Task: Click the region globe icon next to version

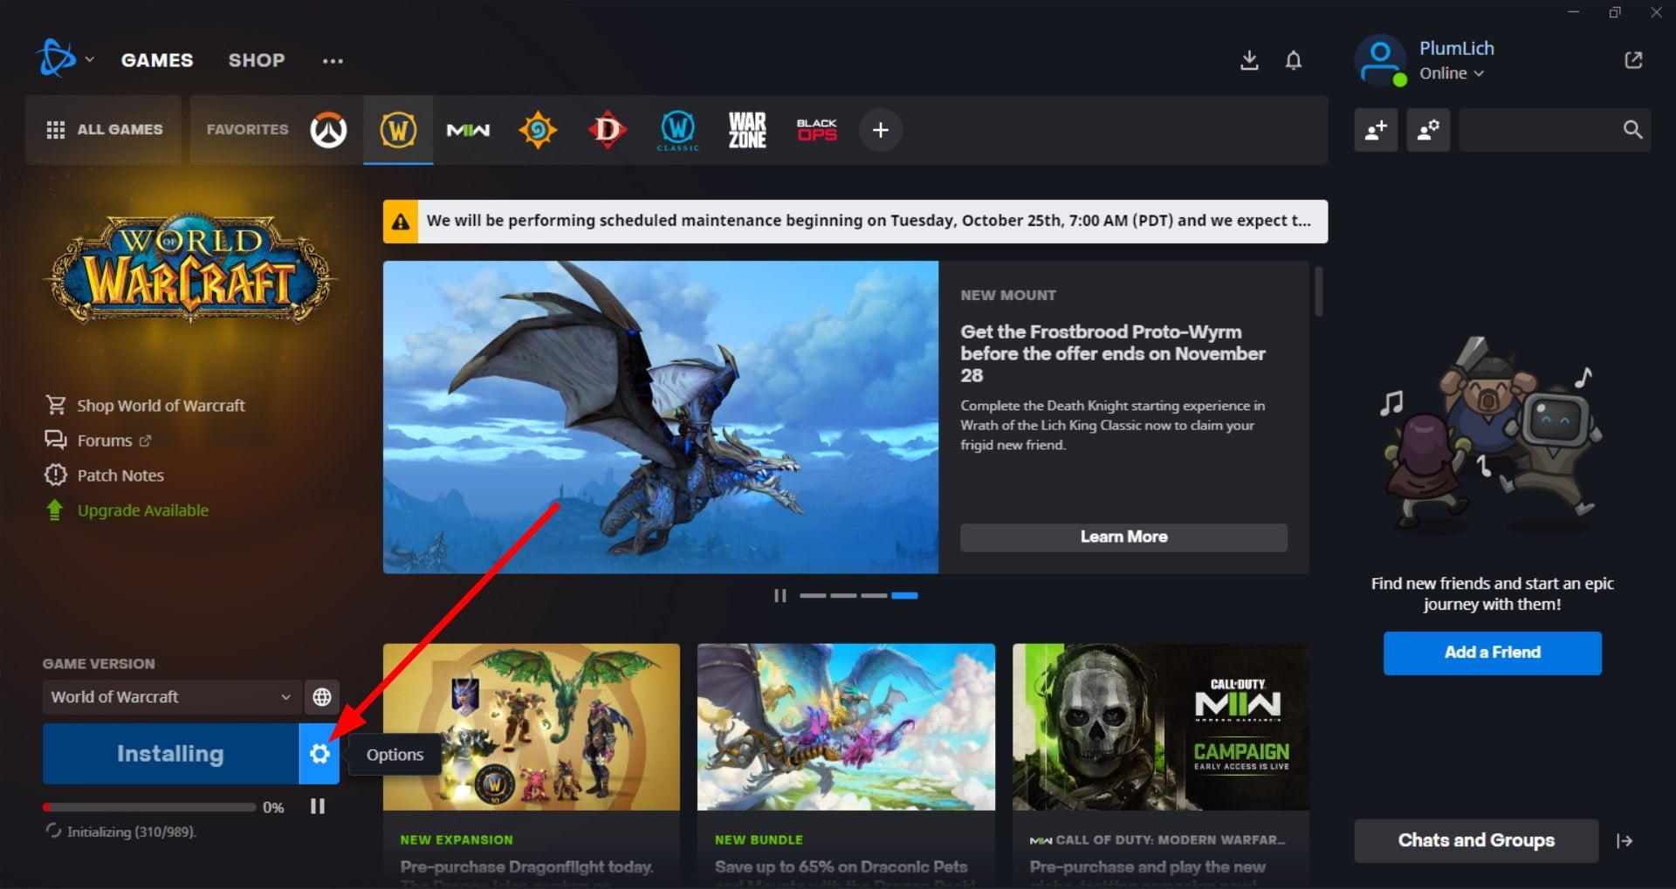Action: click(321, 697)
